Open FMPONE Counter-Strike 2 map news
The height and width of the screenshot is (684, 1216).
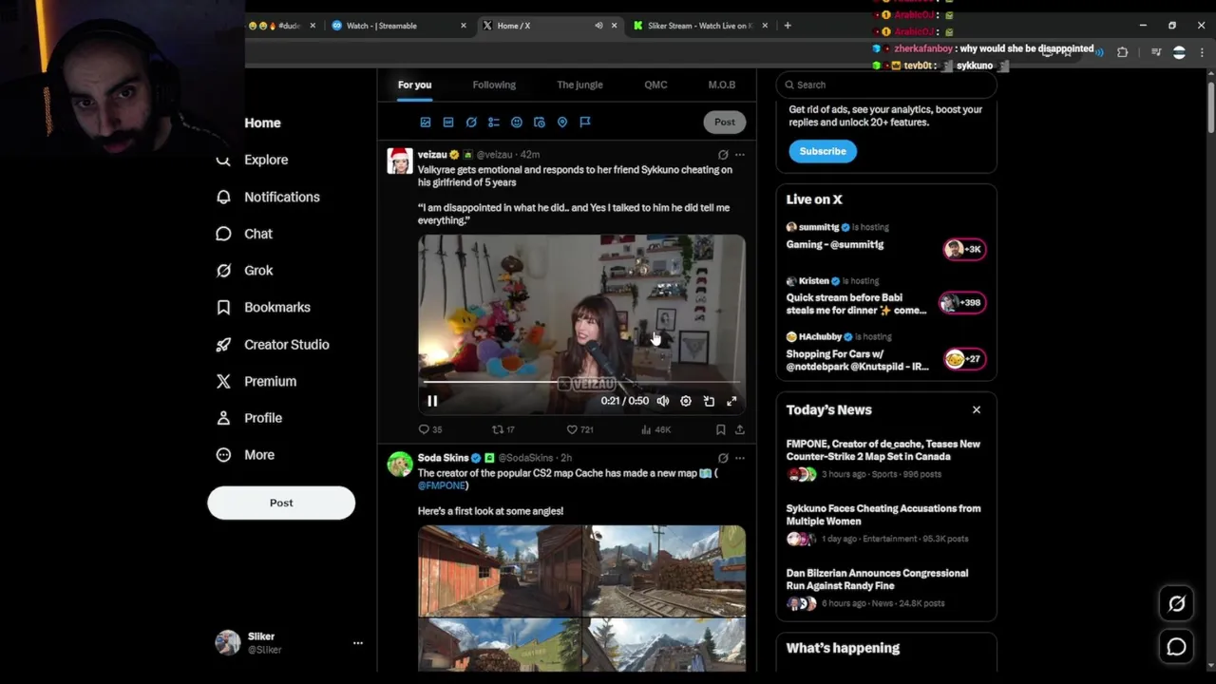point(886,459)
